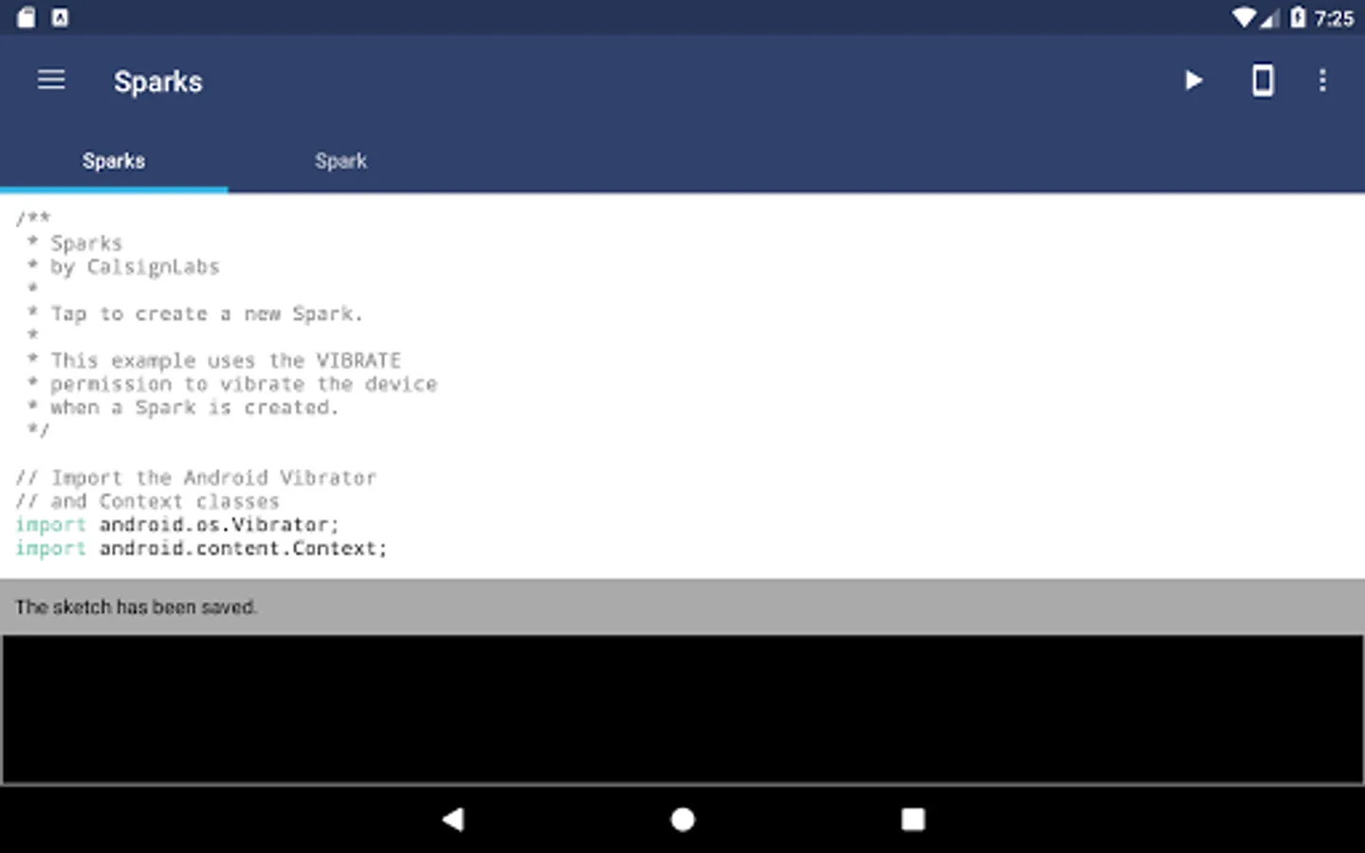Tap the keyboard 'A' notification icon

[60, 18]
